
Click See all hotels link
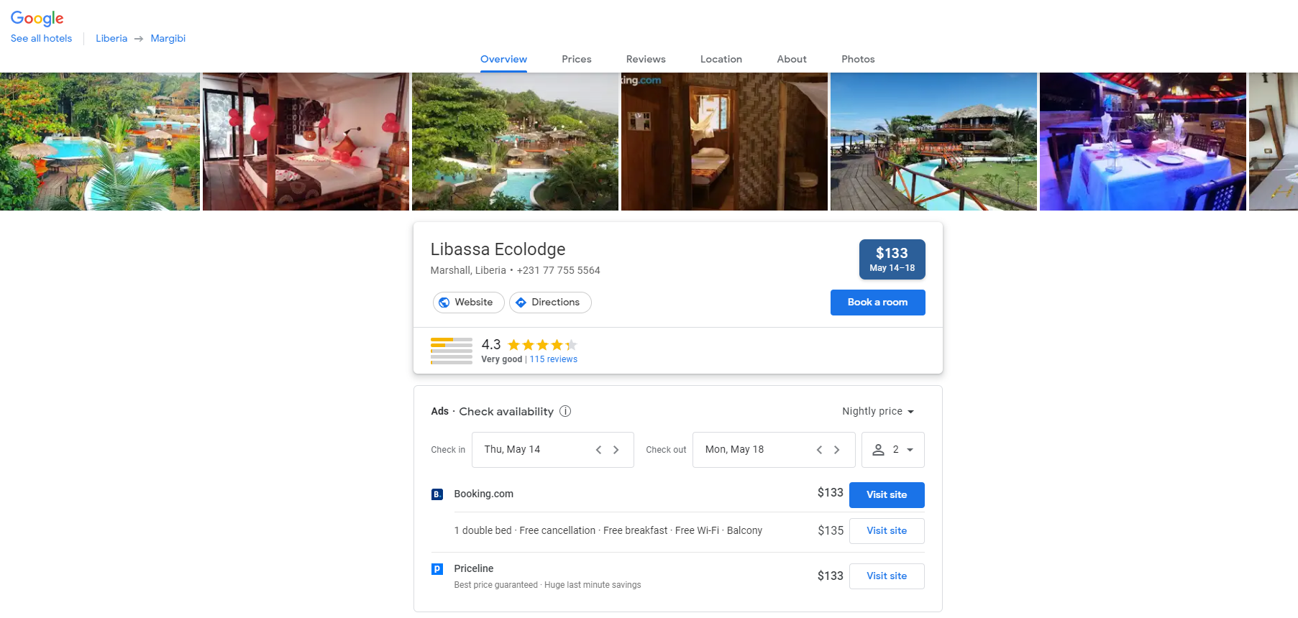point(42,39)
